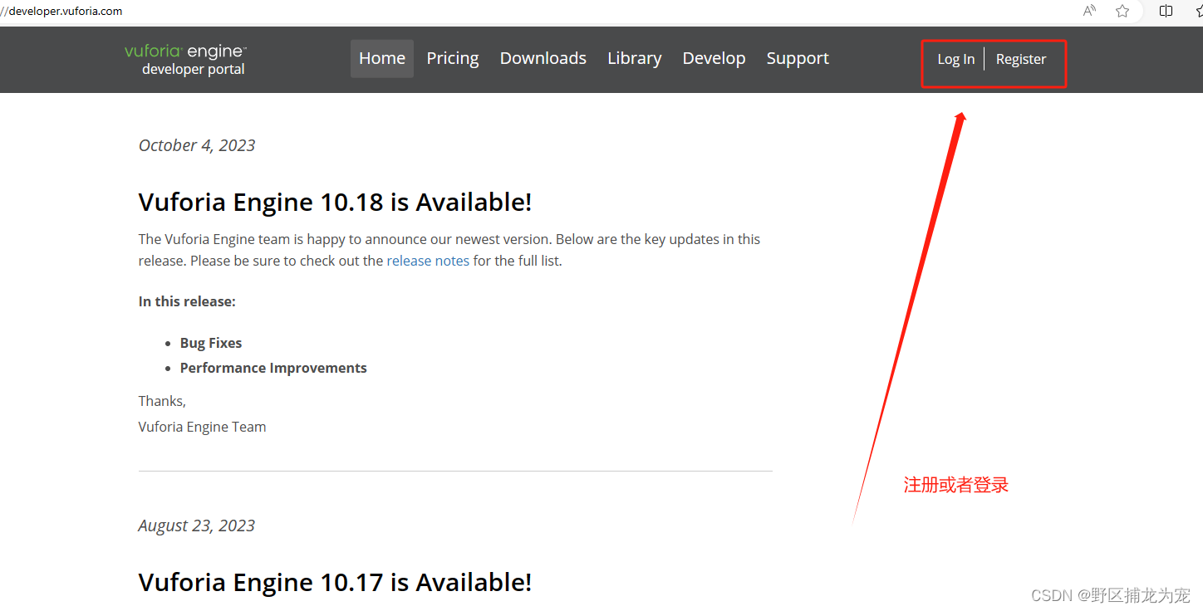Click the Thanks, closing line
The image size is (1203, 611).
[x=162, y=401]
